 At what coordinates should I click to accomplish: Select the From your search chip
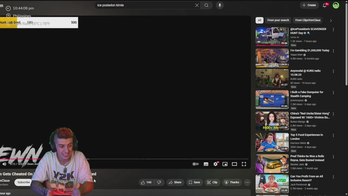click(278, 20)
